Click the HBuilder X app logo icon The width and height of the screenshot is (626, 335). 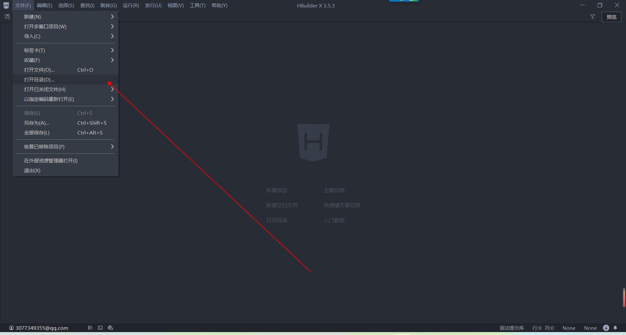pyautogui.click(x=6, y=6)
